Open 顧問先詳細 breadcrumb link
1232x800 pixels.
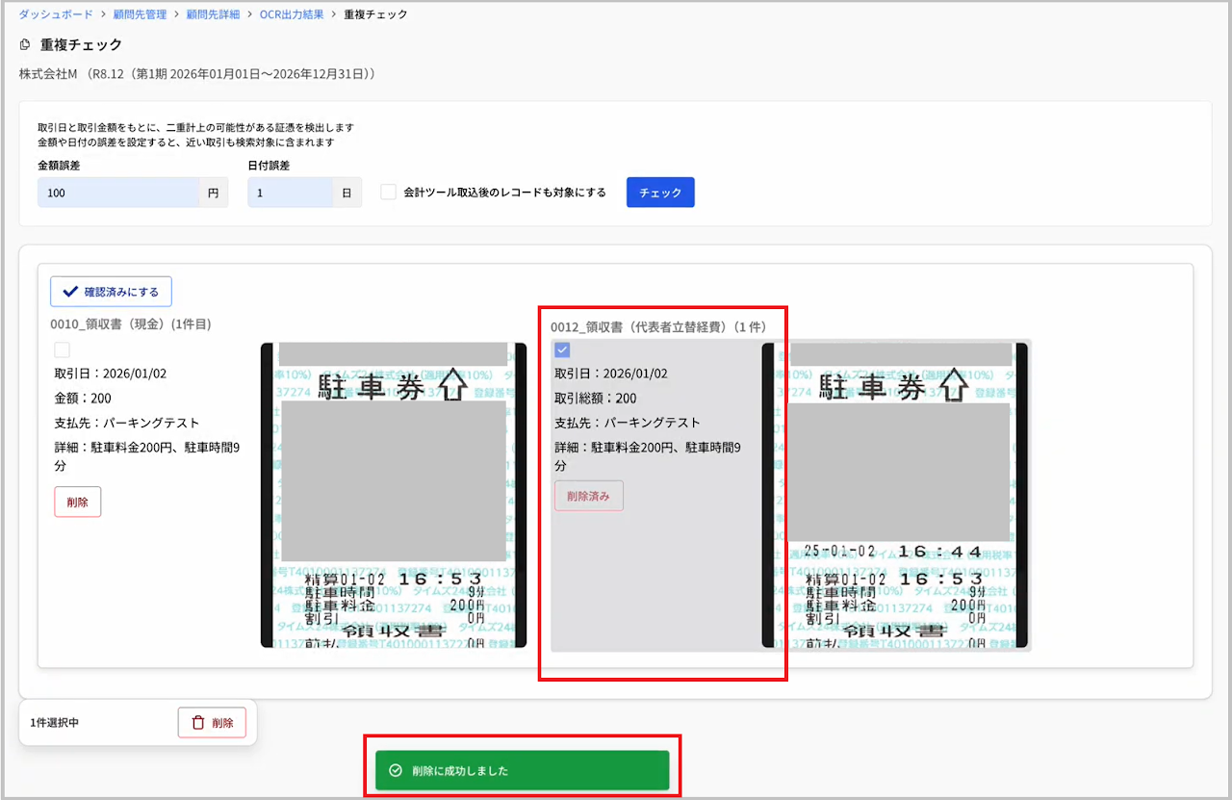[213, 14]
